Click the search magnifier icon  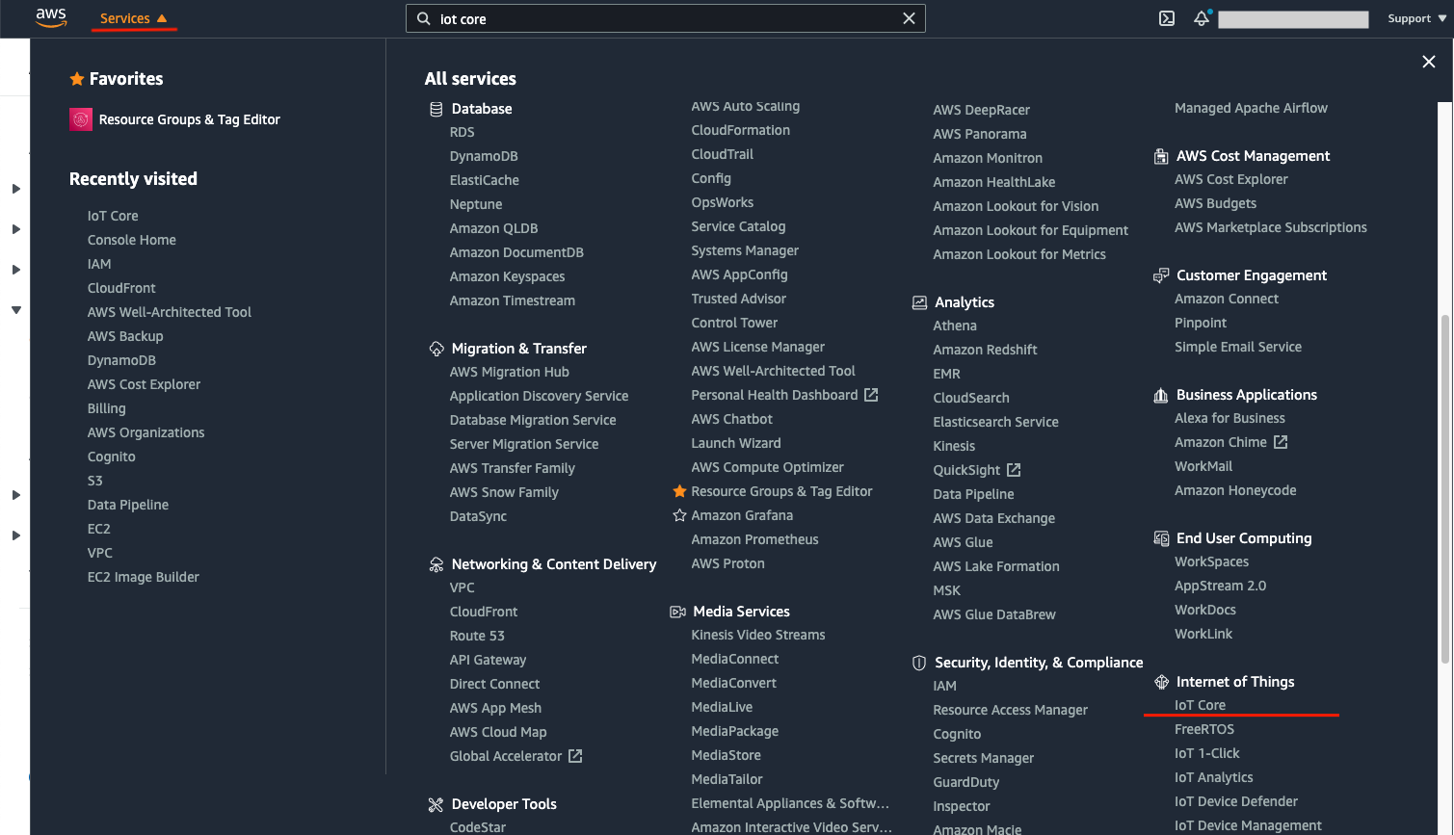pyautogui.click(x=424, y=18)
